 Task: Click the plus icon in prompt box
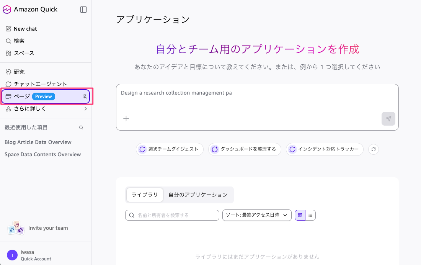pos(126,118)
